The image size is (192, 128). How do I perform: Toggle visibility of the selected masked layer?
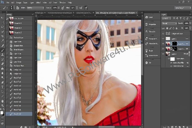click(163, 44)
